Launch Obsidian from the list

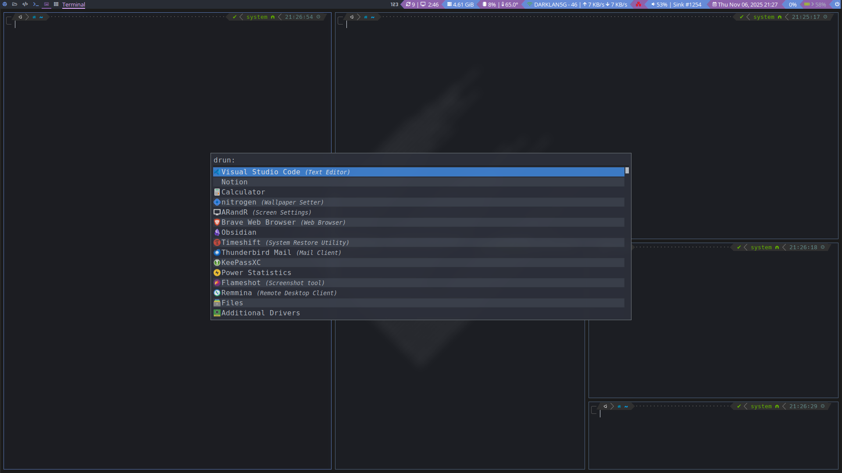(x=239, y=233)
